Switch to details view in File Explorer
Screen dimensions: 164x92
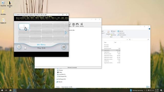click(147, 87)
